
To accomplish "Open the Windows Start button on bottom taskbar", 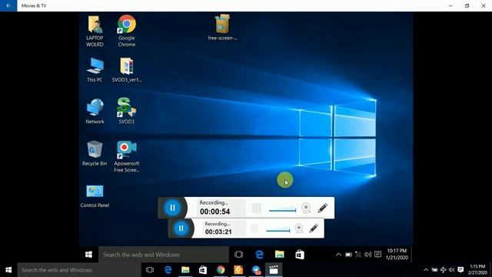I will tap(8, 270).
